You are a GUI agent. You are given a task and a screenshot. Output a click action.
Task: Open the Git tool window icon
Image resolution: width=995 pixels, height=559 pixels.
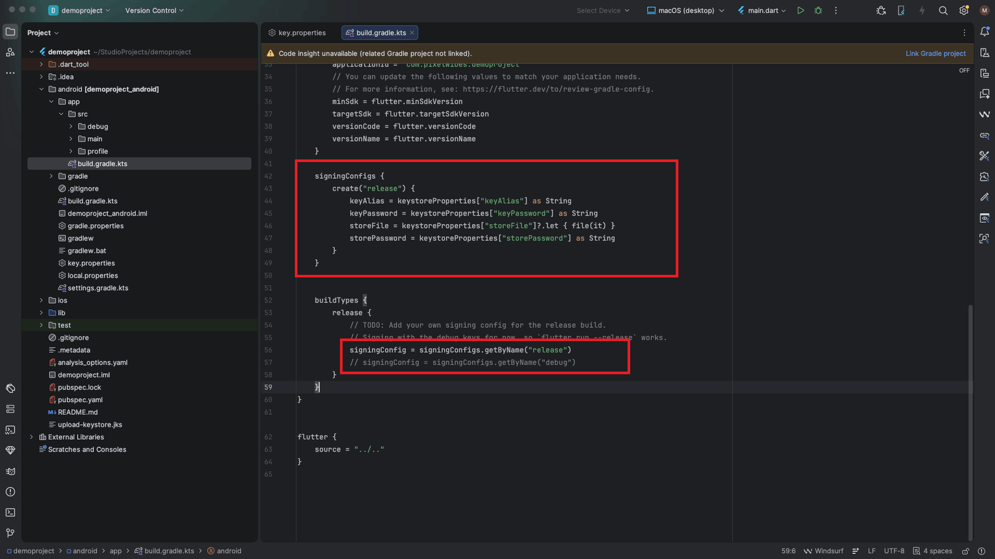point(11,533)
